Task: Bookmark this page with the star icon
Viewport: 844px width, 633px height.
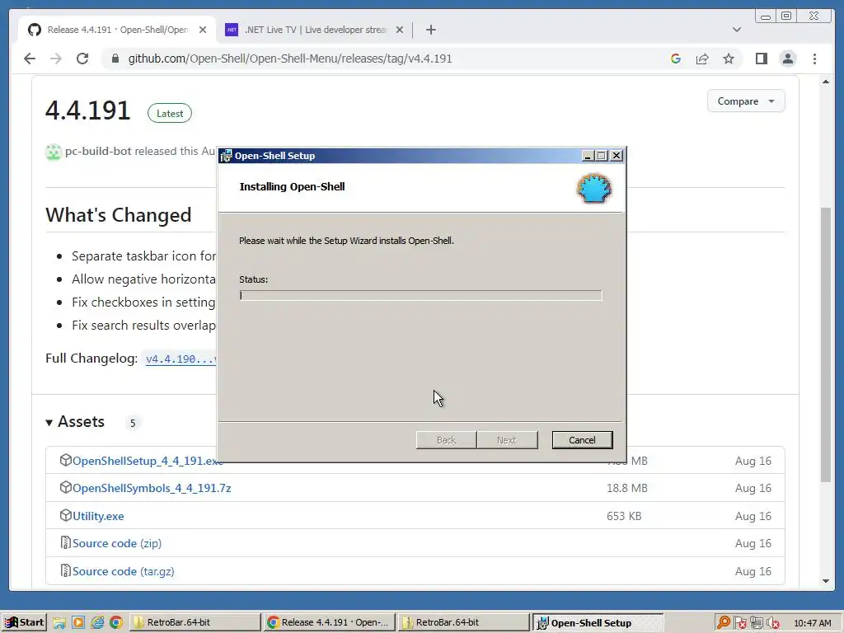Action: point(729,59)
